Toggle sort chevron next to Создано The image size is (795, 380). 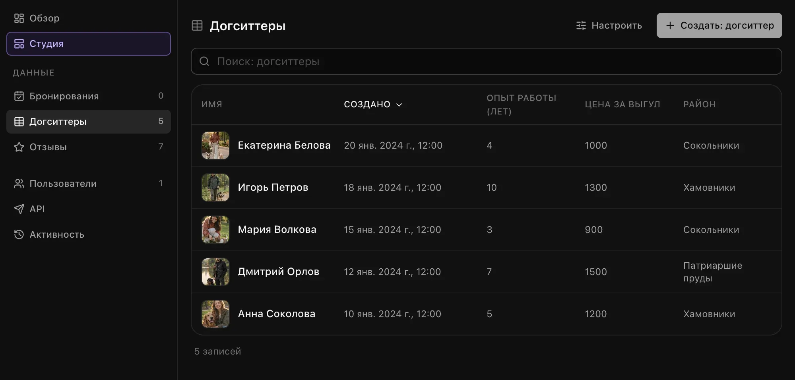(399, 105)
